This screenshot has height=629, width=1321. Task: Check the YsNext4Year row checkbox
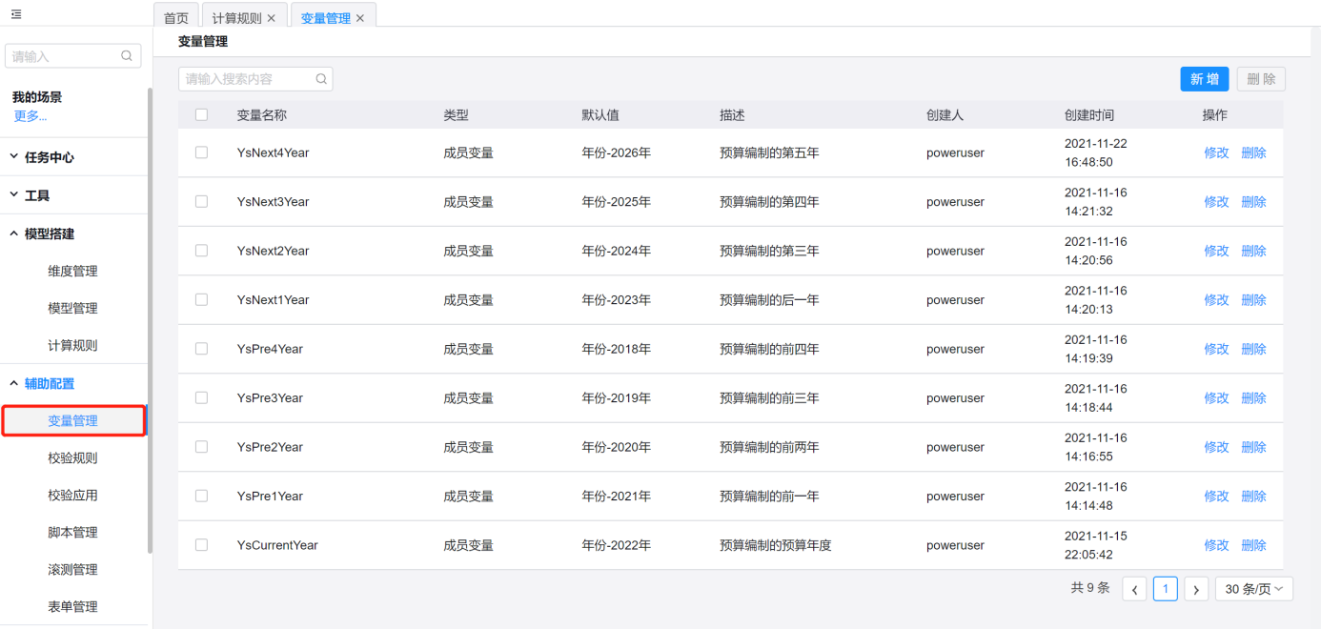[x=201, y=152]
